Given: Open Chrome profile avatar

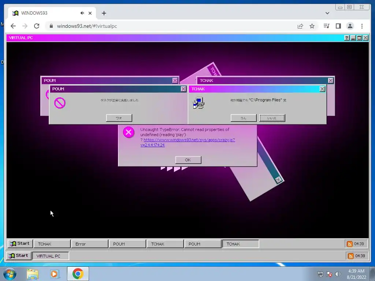Looking at the screenshot, I should [x=350, y=26].
